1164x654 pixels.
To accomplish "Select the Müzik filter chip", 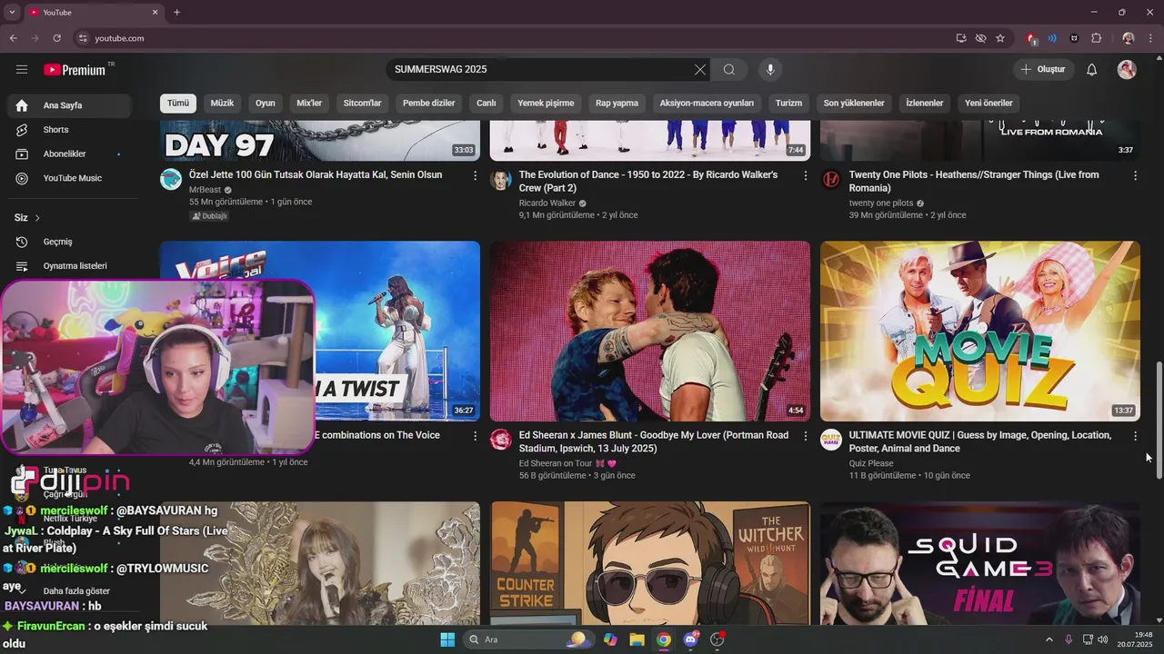I will coord(222,103).
